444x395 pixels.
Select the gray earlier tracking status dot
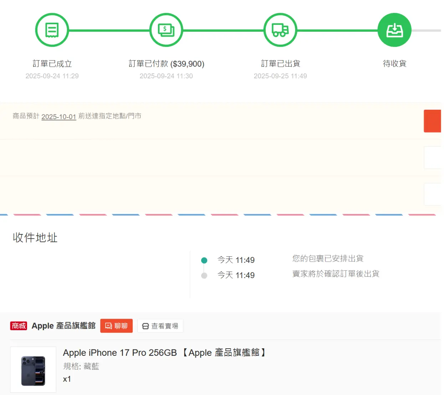(x=204, y=275)
